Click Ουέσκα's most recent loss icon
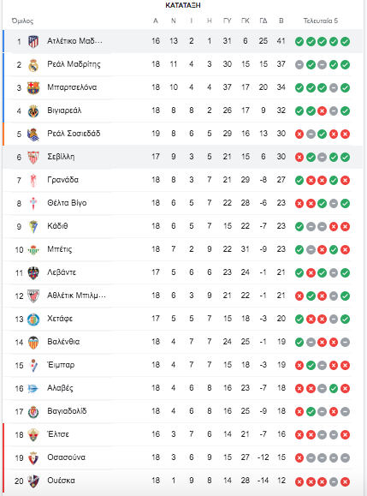 (346, 481)
